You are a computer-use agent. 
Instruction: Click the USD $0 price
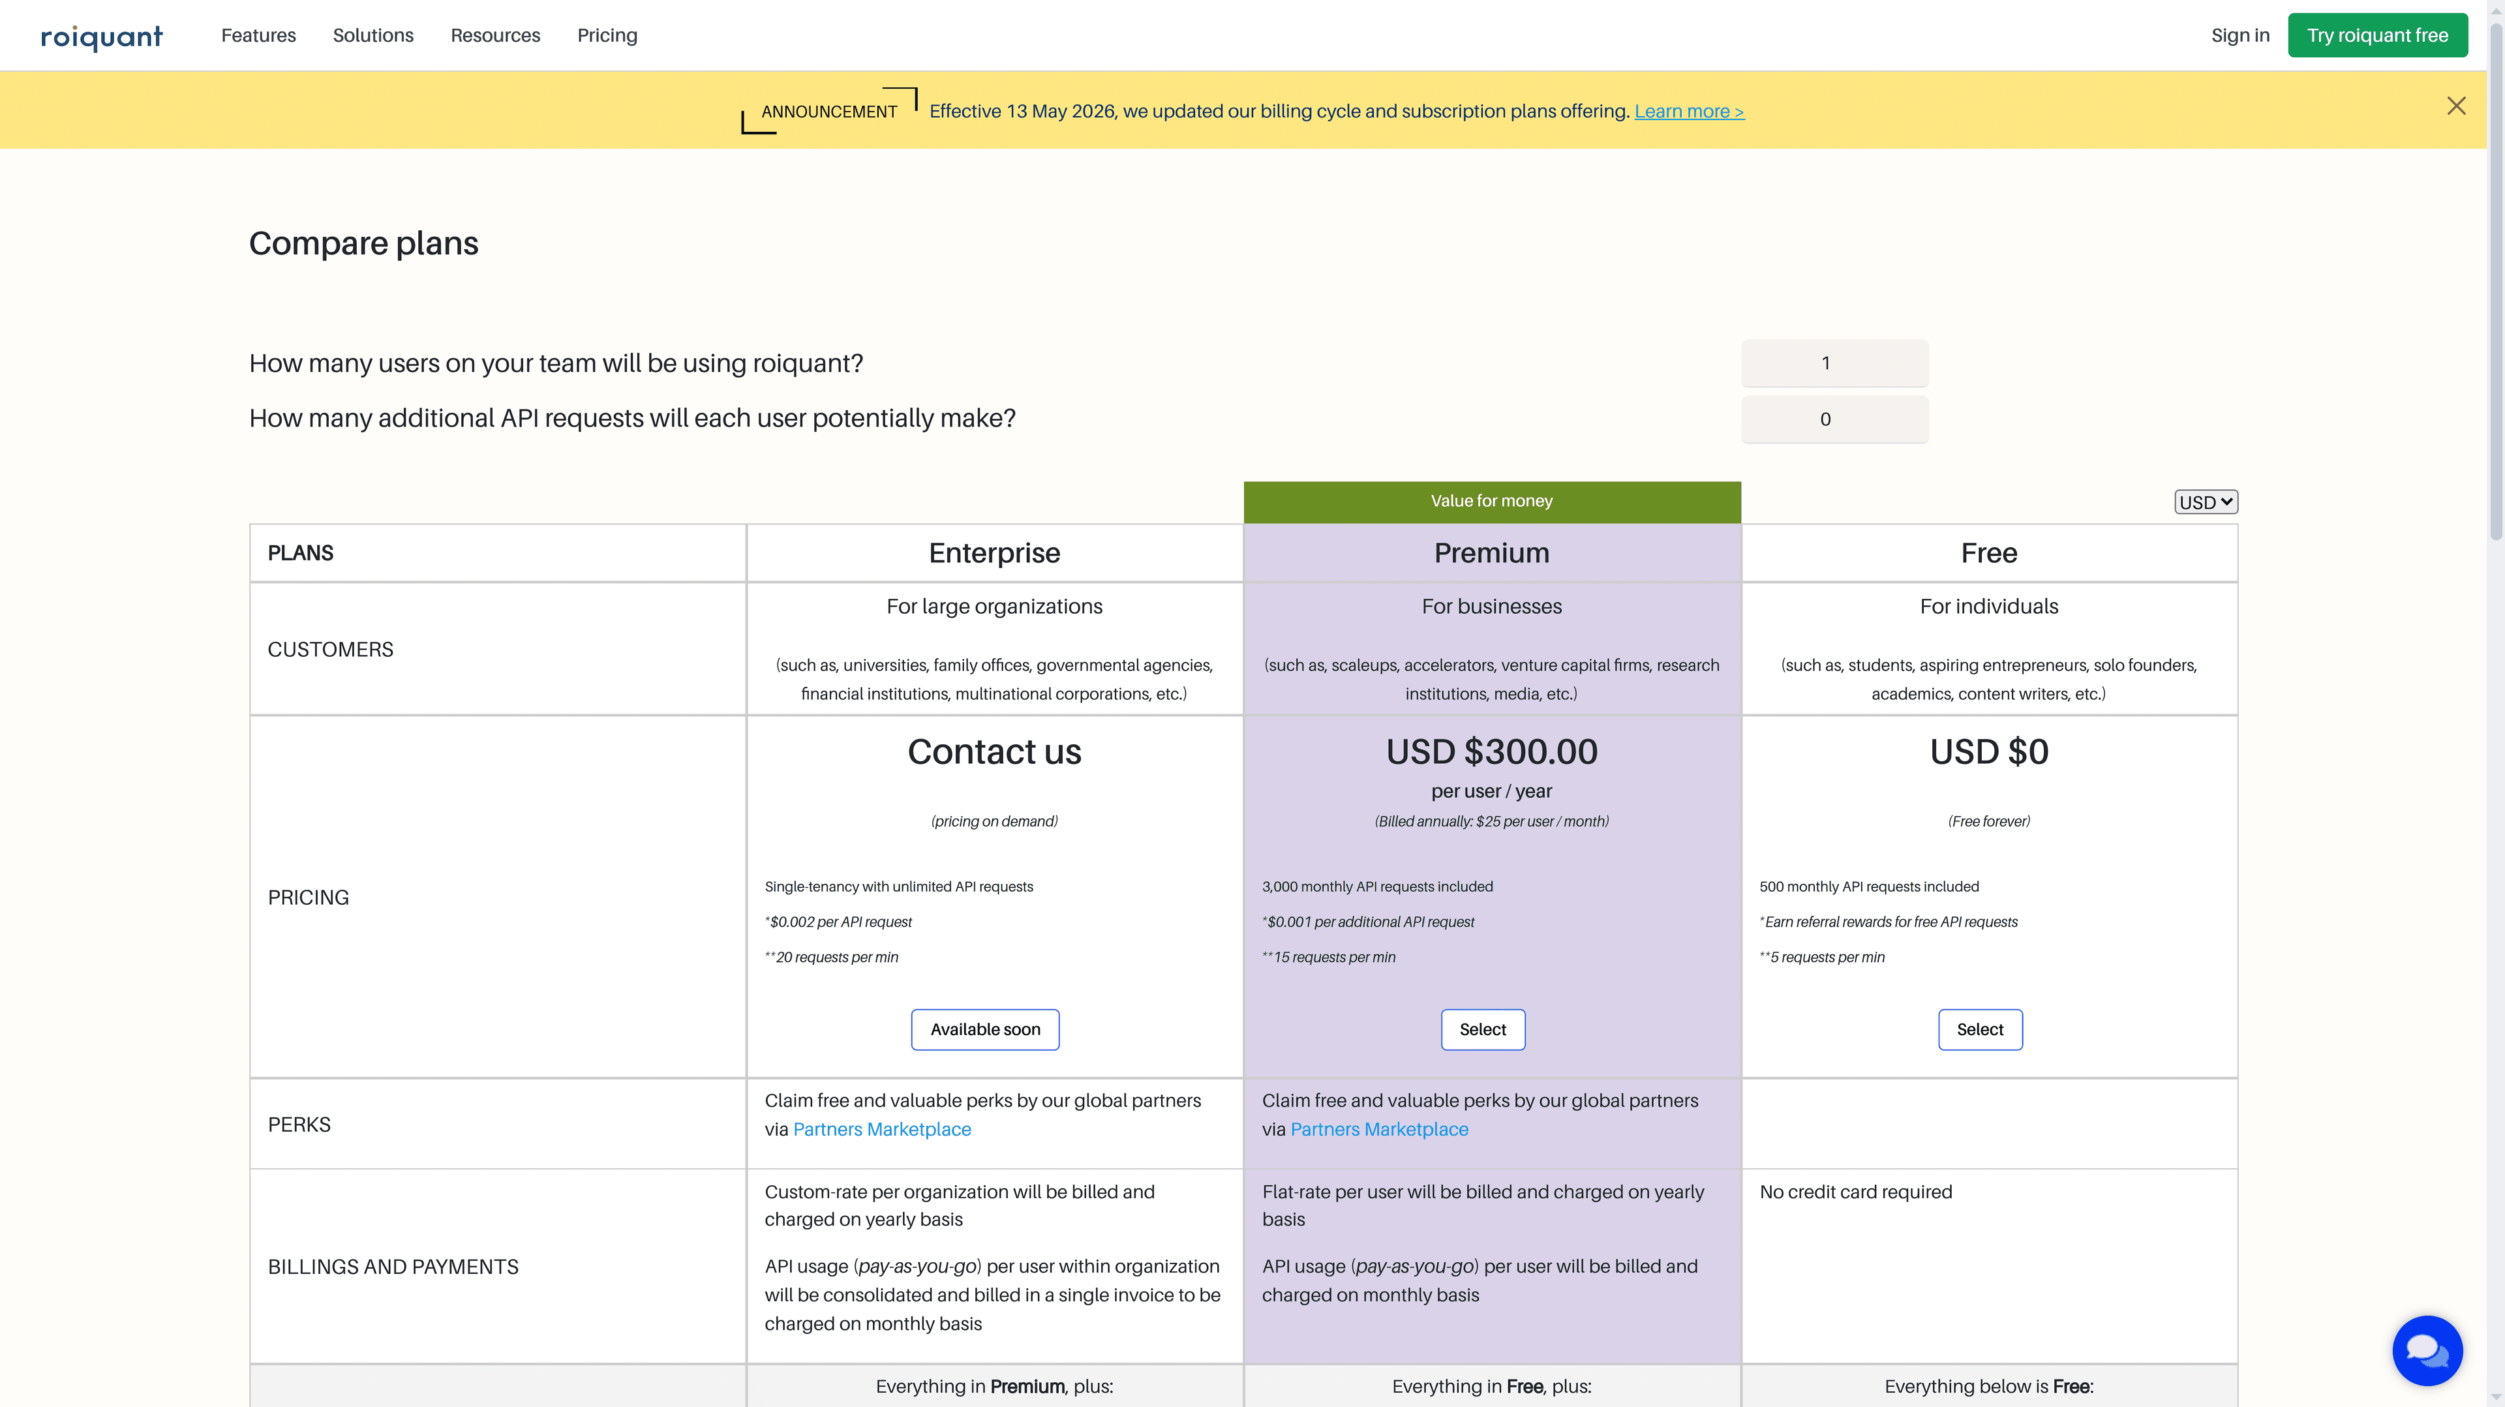click(x=1988, y=751)
